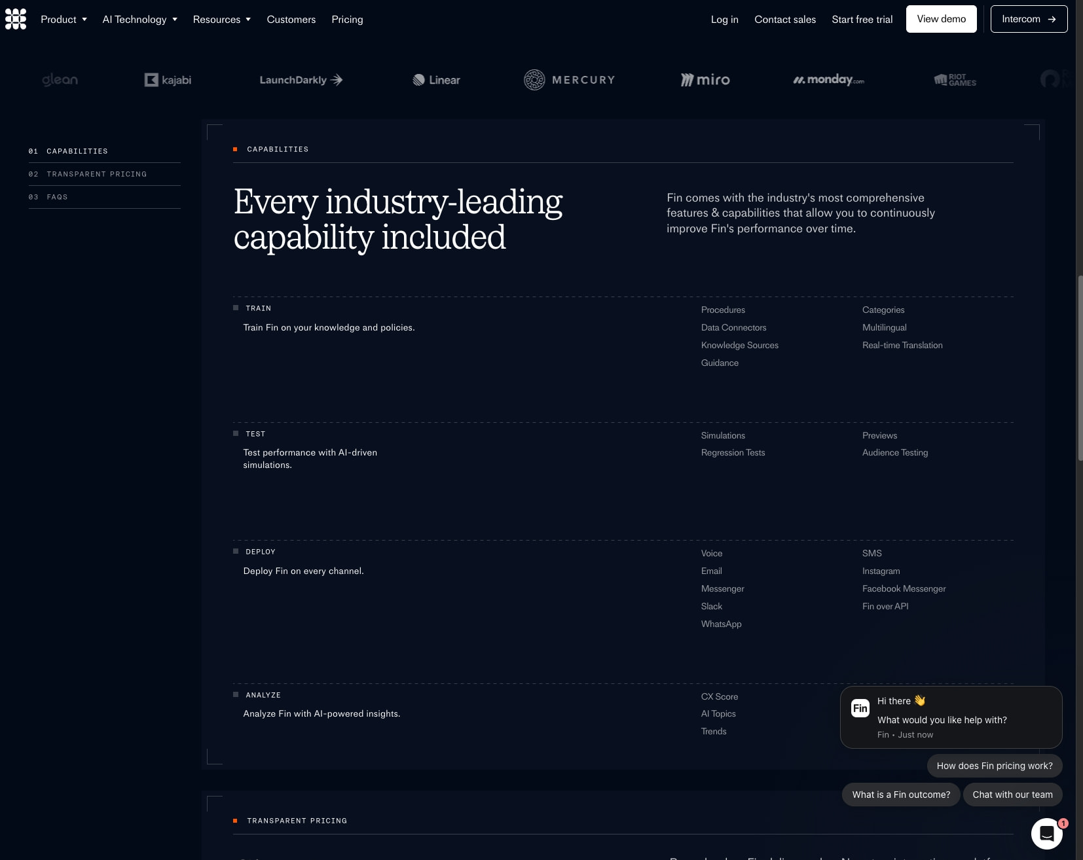
Task: Open the Voice channel link
Action: coord(712,553)
